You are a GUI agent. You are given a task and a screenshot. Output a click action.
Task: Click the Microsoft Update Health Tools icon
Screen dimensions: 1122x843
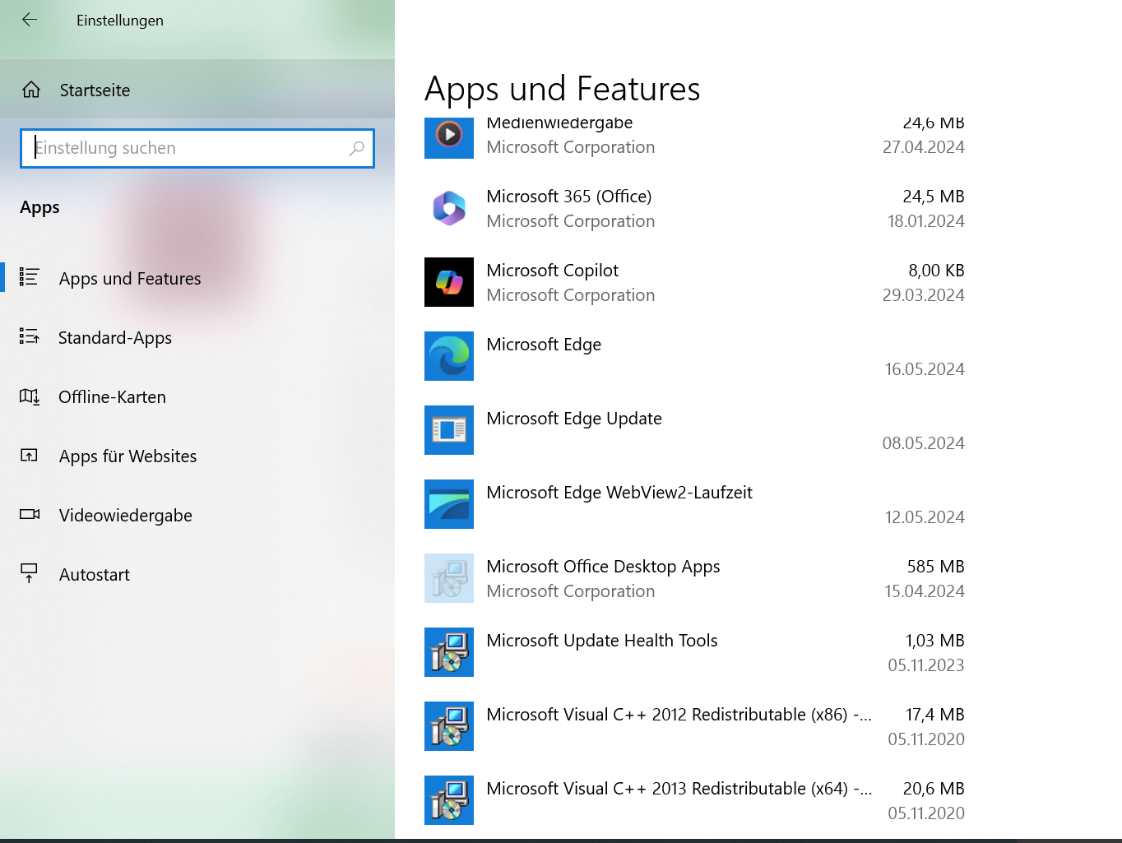[449, 652]
